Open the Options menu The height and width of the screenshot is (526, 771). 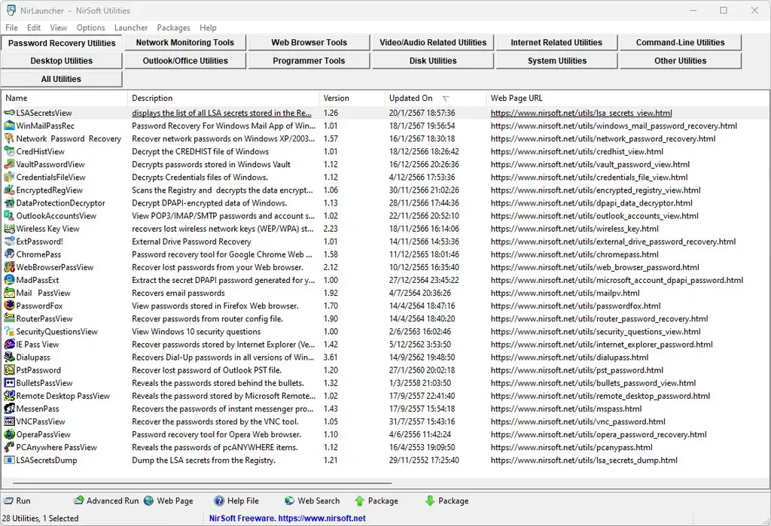pyautogui.click(x=90, y=28)
